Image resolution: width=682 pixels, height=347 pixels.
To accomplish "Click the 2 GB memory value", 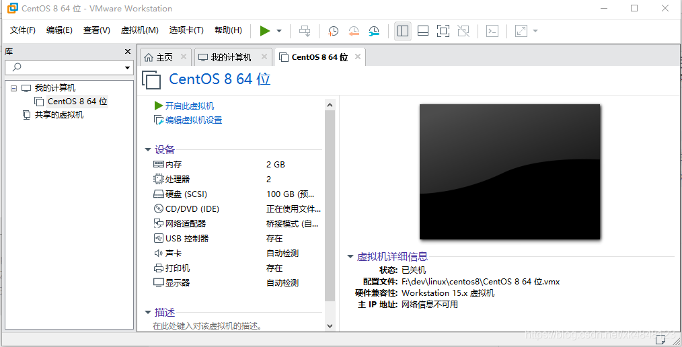I will click(x=276, y=165).
